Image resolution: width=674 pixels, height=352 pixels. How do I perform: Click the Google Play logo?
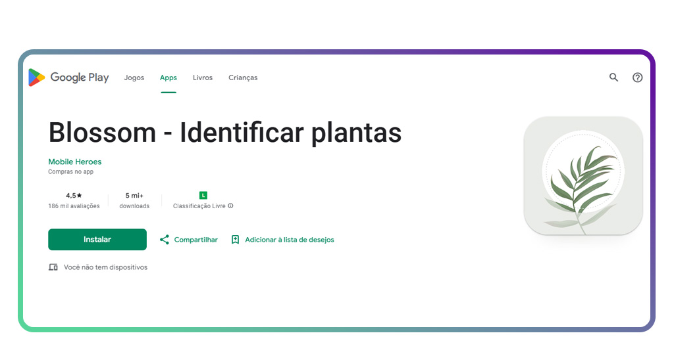[x=68, y=77]
